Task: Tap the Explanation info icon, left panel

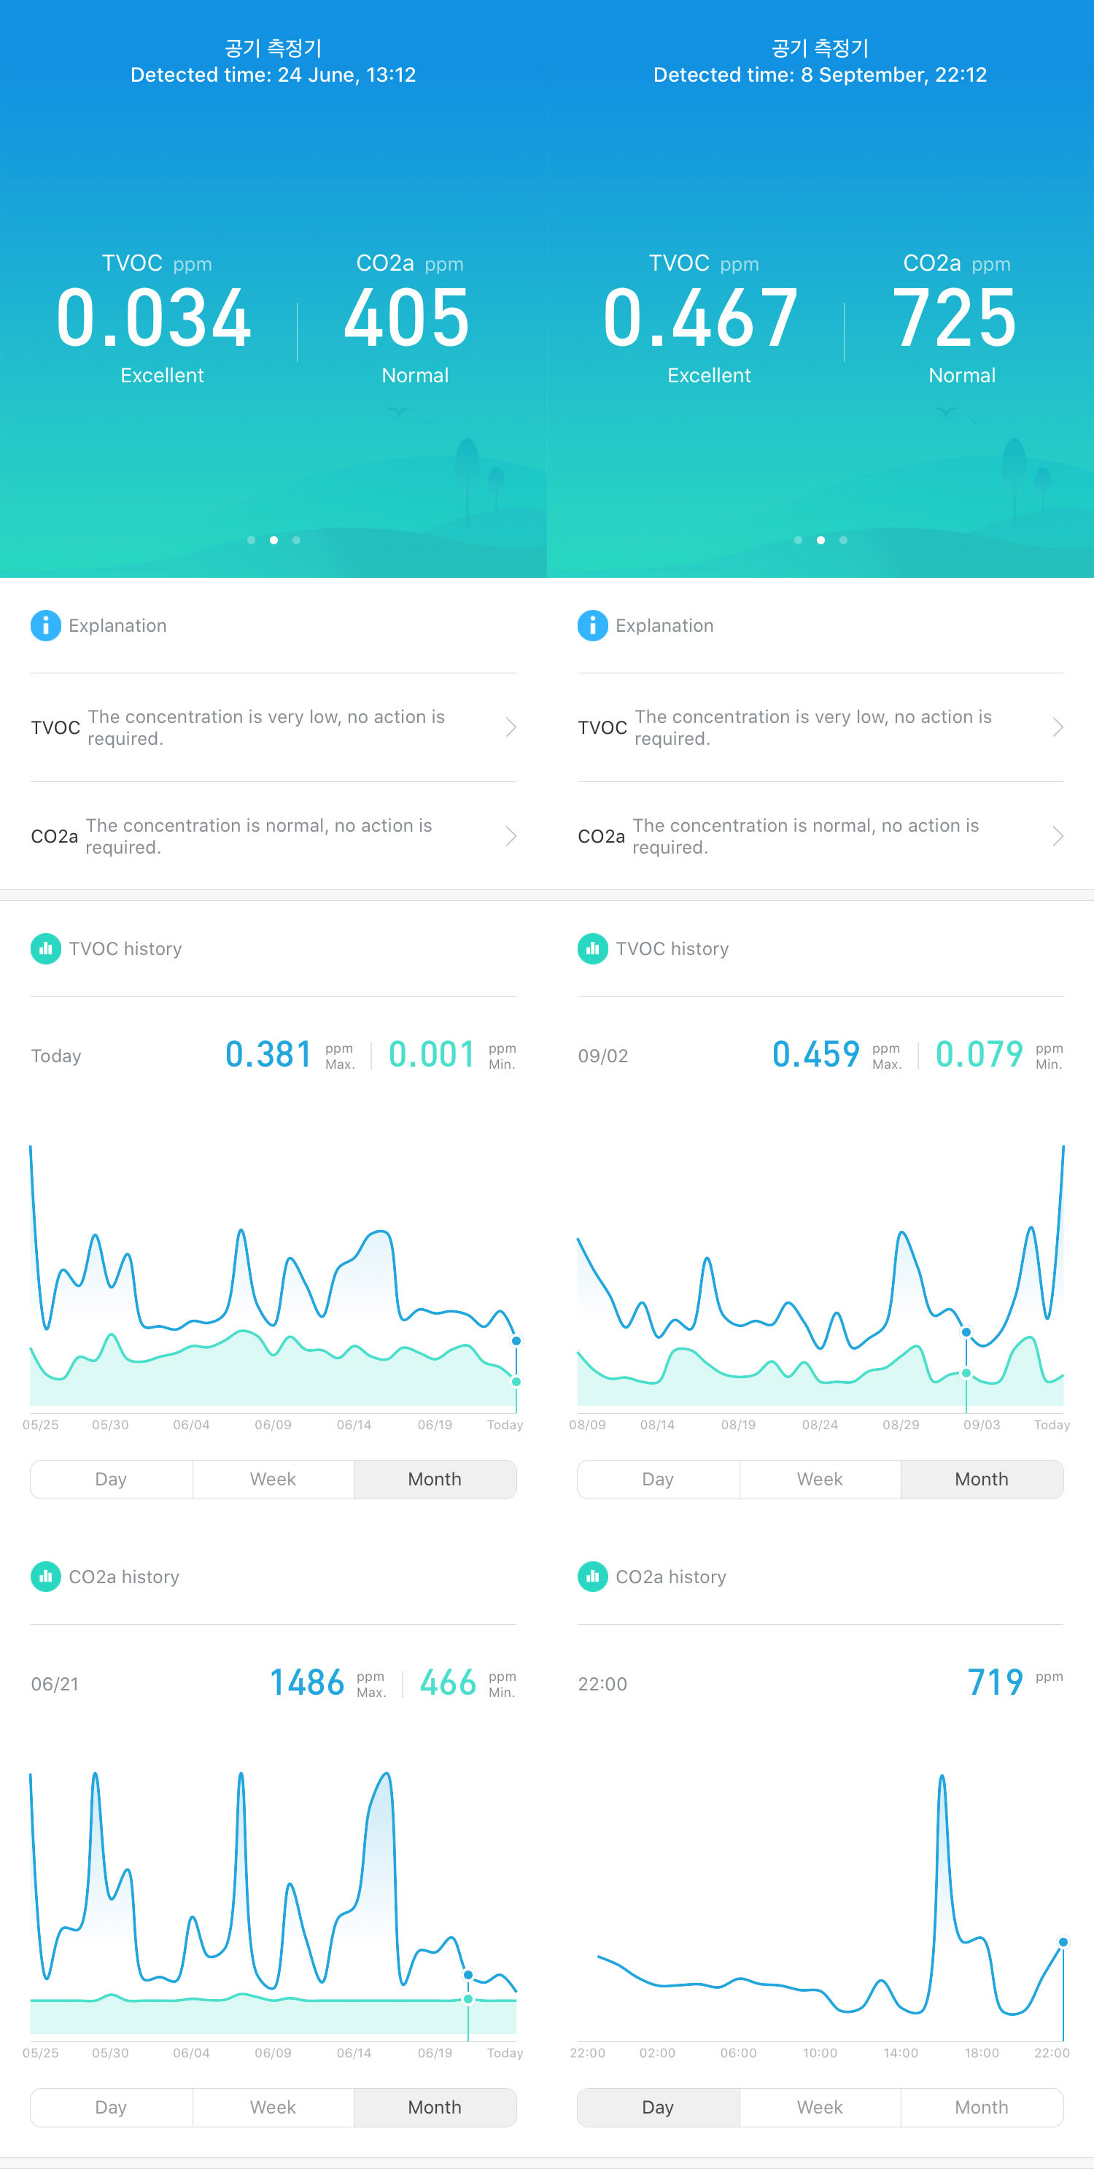Action: click(x=45, y=626)
